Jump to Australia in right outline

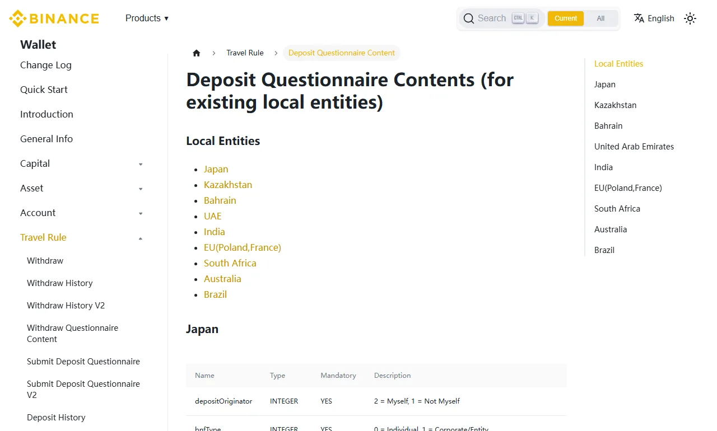tap(611, 229)
